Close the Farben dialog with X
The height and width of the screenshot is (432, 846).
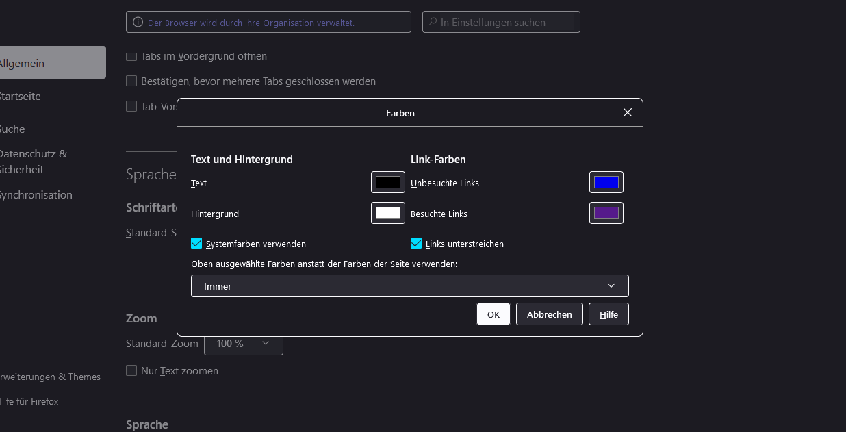coord(627,113)
